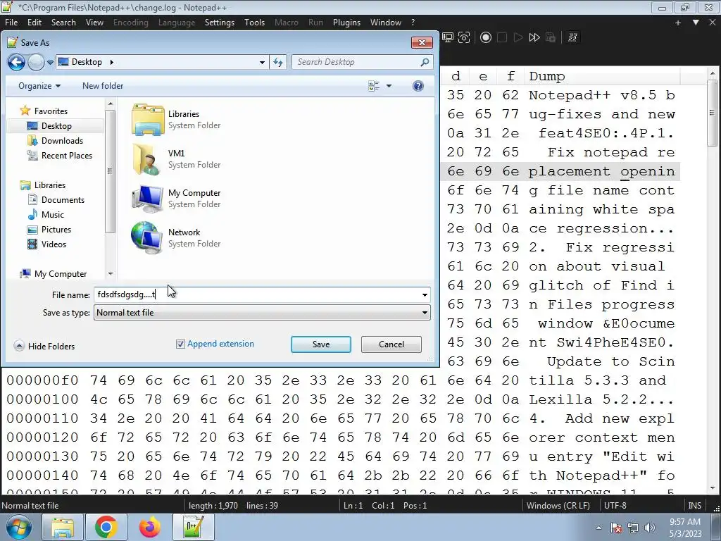The width and height of the screenshot is (721, 541).
Task: Open the recent pages dropdown next to forward
Action: tap(50, 62)
